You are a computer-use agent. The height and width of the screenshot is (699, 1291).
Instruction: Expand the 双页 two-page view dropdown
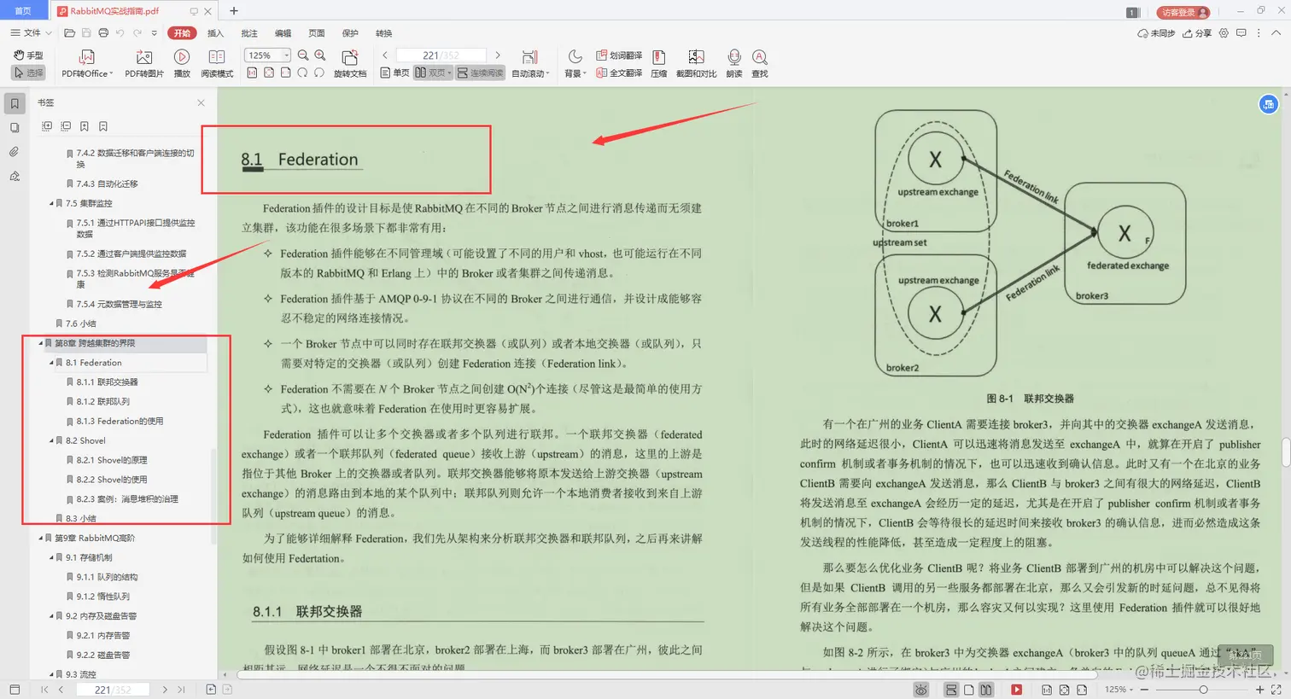(450, 73)
